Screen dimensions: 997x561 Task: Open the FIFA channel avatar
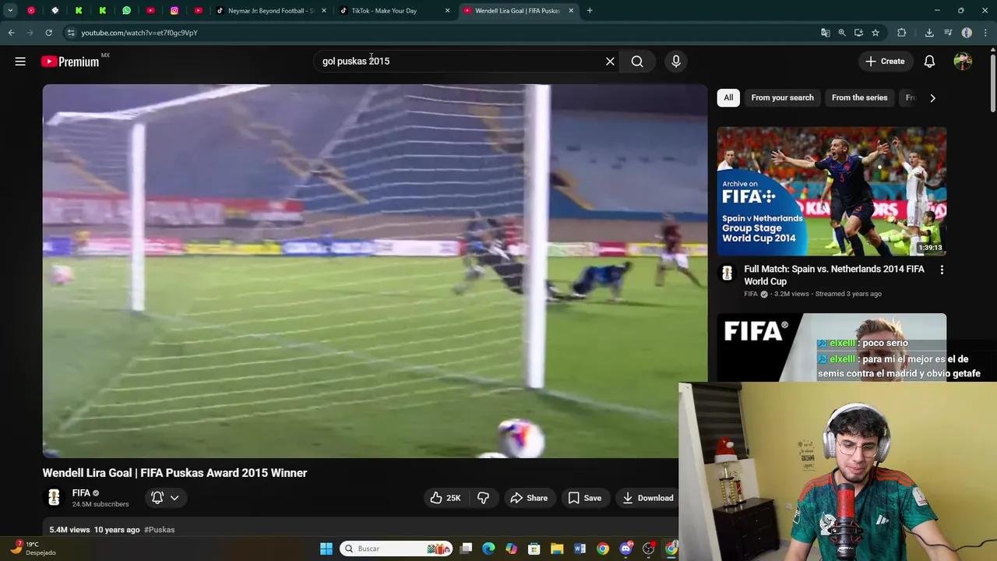coord(54,497)
